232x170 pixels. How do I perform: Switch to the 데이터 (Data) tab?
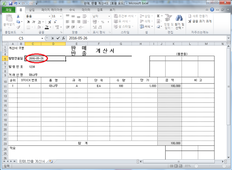click(x=86, y=10)
